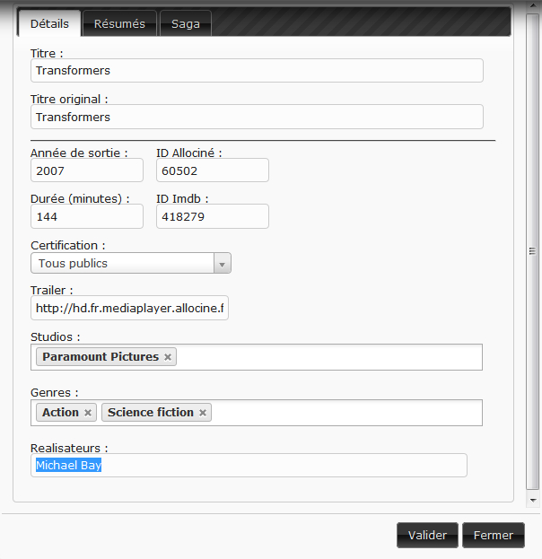The height and width of the screenshot is (559, 542).
Task: Click into the Titre text field
Action: [257, 71]
